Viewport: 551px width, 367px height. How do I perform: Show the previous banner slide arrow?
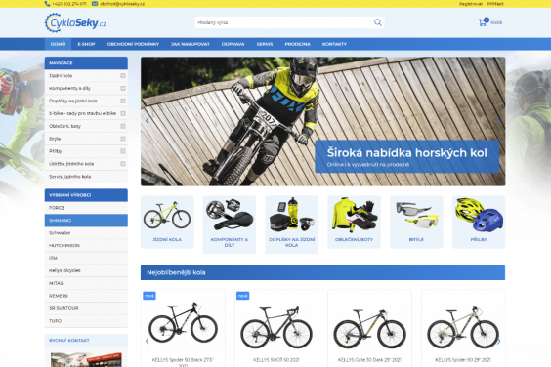coord(147,121)
